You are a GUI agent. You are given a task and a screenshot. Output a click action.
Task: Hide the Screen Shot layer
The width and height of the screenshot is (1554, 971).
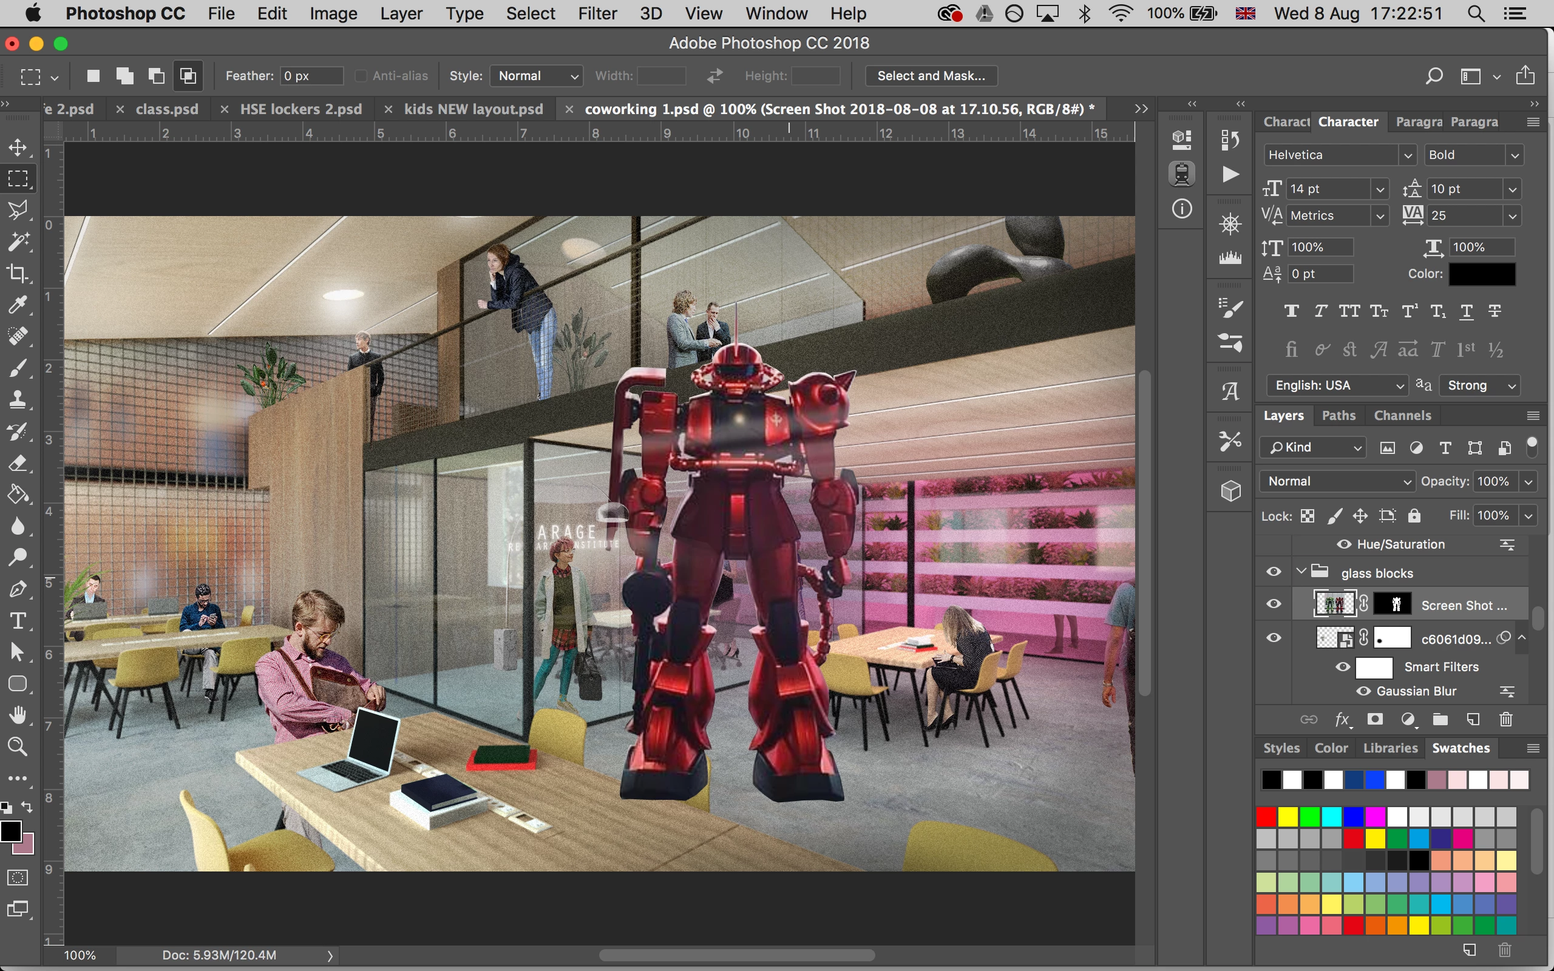coord(1274,604)
